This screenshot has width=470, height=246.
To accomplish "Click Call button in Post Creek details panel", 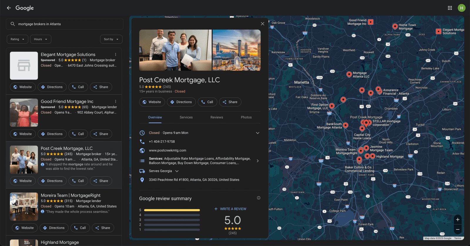I will point(207,102).
